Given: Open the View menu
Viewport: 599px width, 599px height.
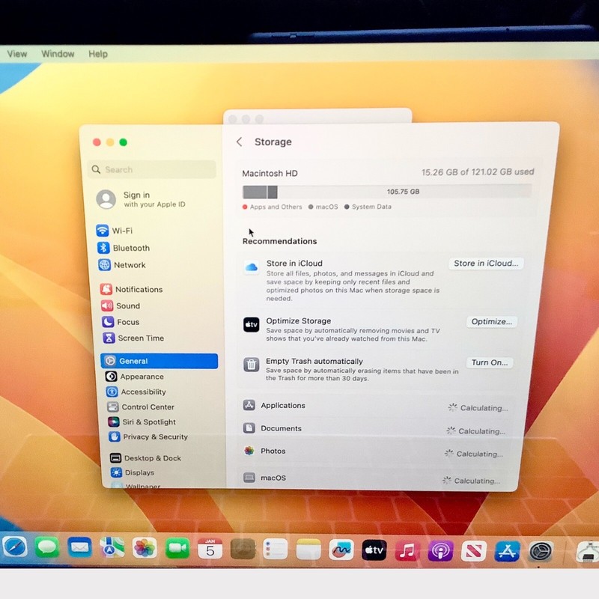Looking at the screenshot, I should [17, 54].
